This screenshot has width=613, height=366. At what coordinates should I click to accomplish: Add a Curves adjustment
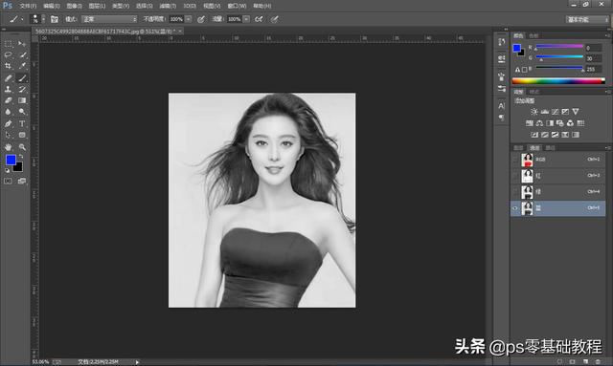(555, 112)
